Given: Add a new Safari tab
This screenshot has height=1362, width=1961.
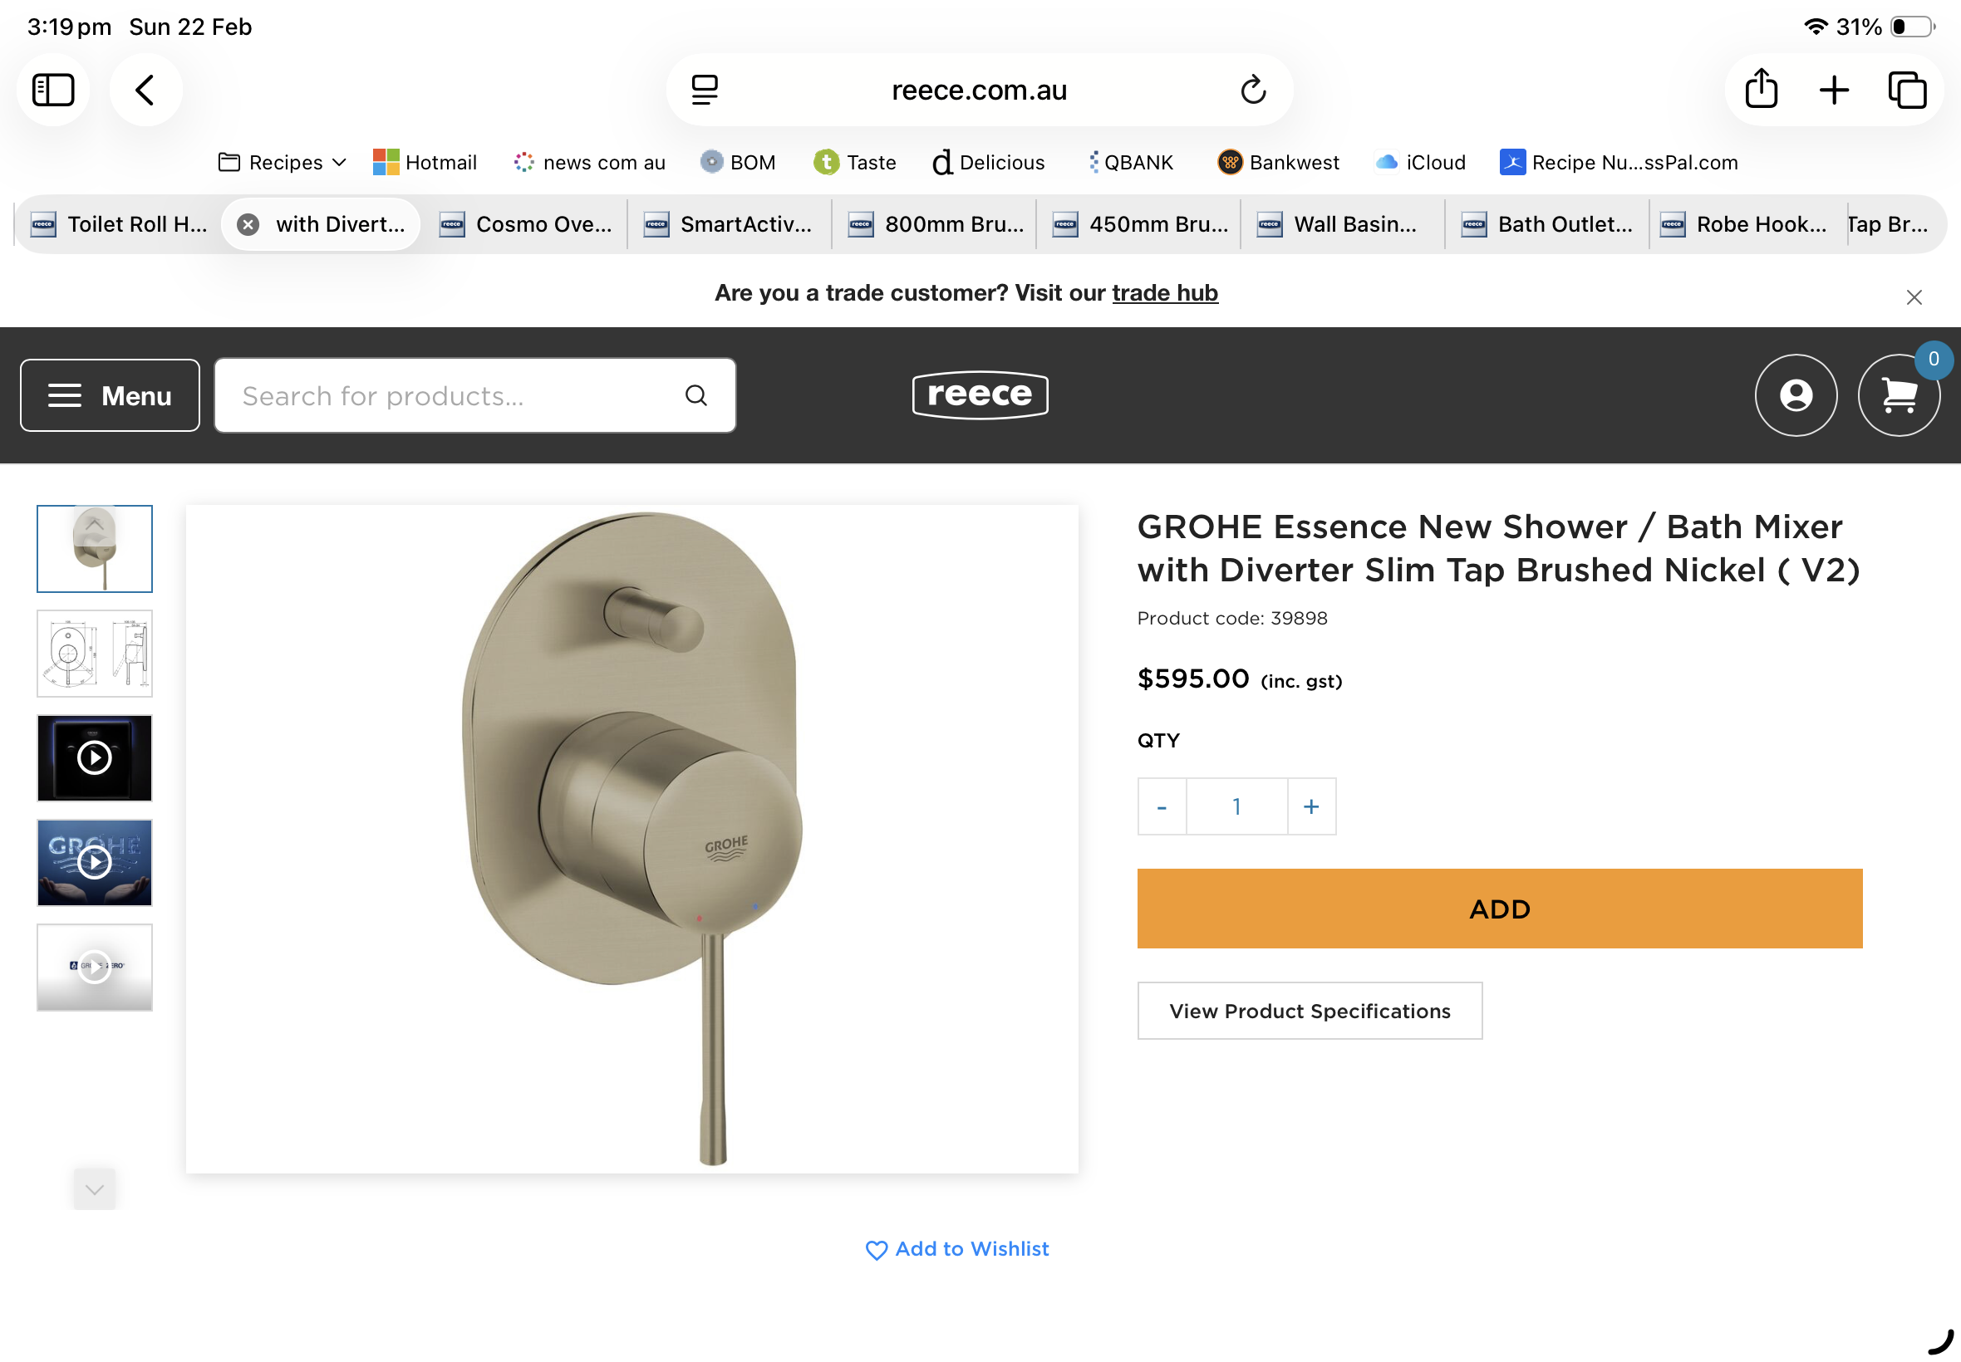Looking at the screenshot, I should pyautogui.click(x=1833, y=90).
